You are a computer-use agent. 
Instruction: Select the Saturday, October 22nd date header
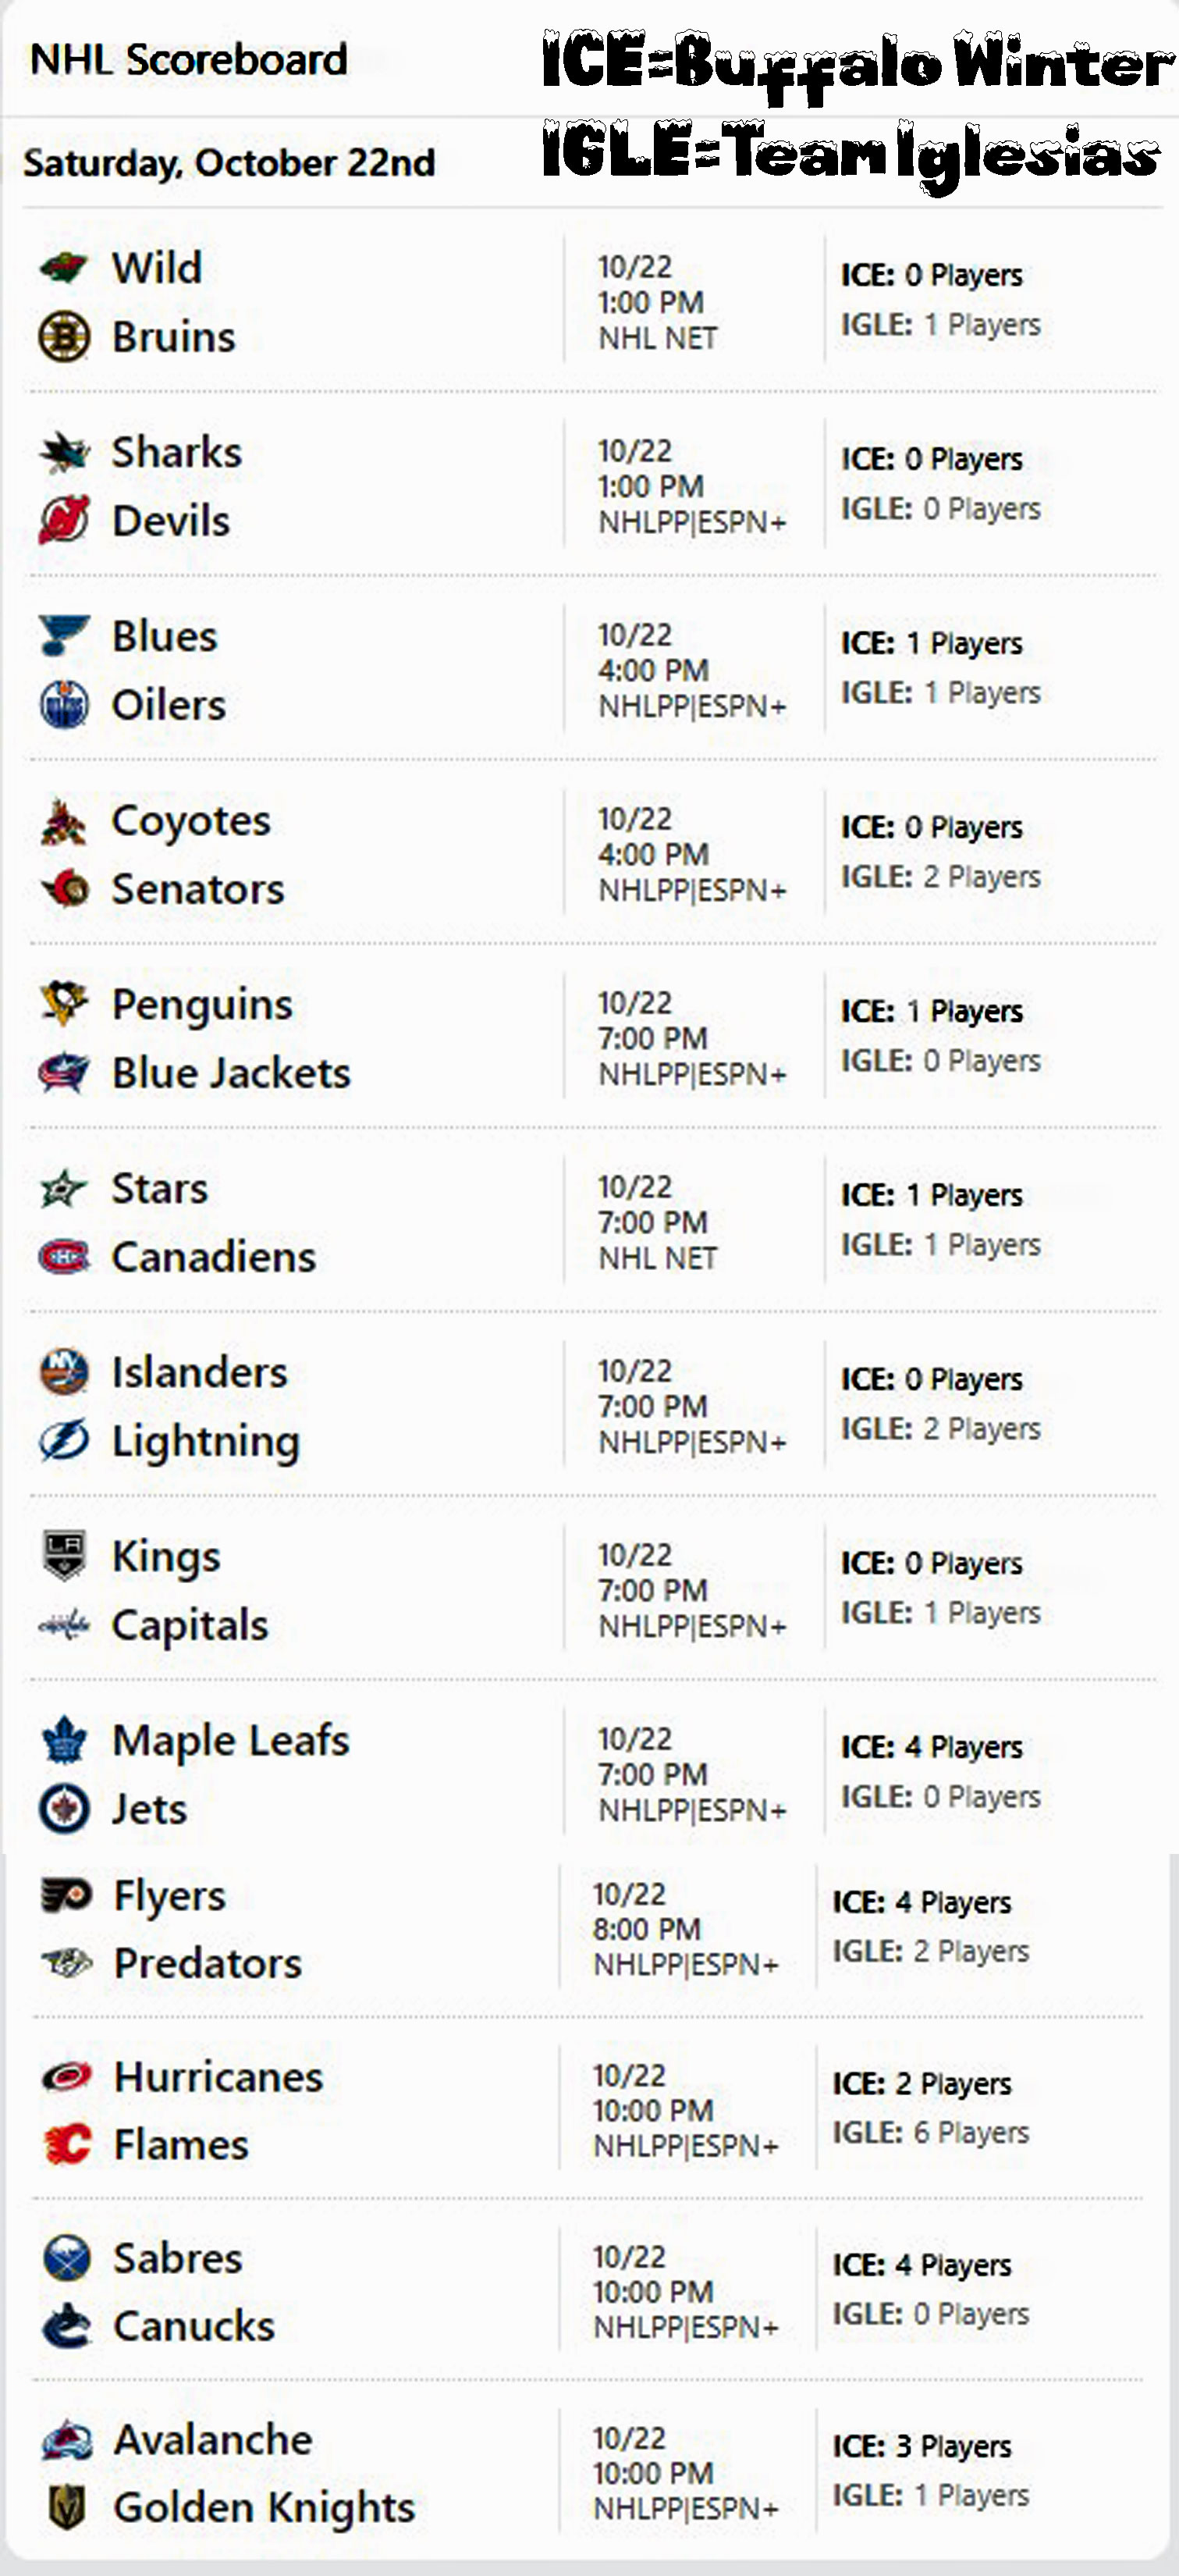click(229, 163)
